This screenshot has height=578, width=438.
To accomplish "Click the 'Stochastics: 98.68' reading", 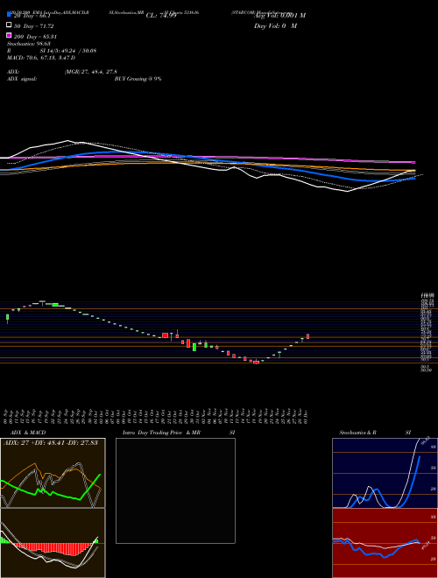I will click(x=28, y=44).
